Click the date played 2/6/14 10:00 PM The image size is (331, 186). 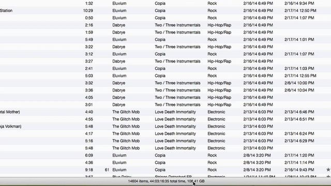299,83
